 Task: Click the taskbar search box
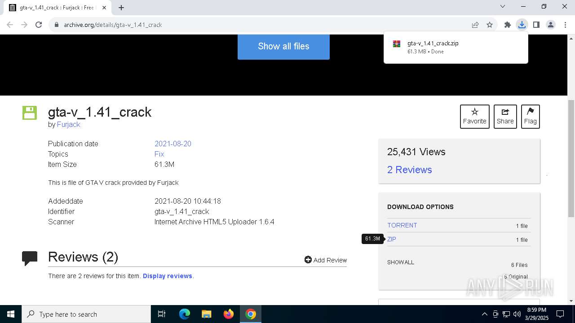pos(86,314)
